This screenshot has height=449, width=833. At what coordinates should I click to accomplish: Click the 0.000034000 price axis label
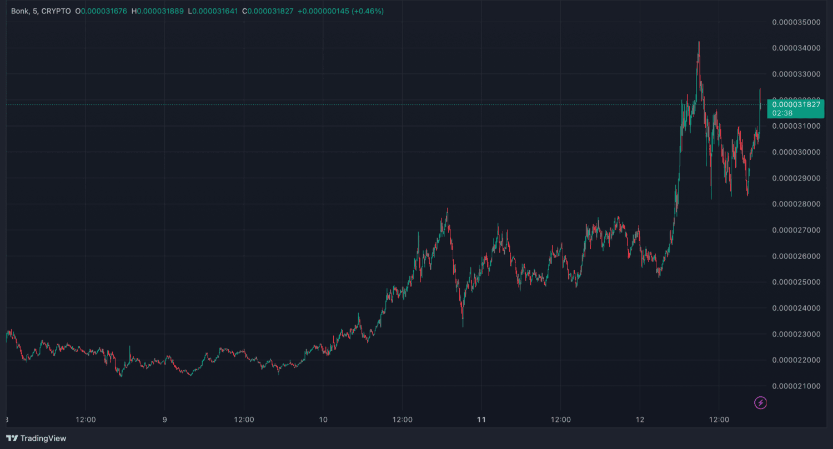pos(796,48)
